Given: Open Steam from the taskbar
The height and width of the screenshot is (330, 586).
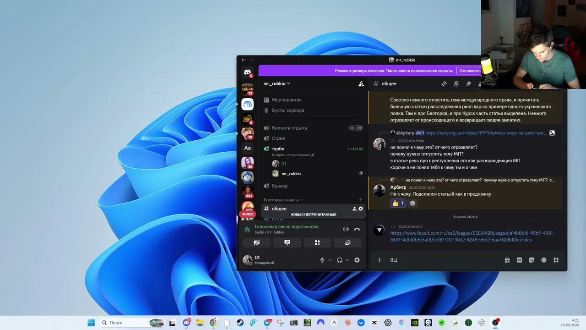Looking at the screenshot, I should click(x=240, y=323).
